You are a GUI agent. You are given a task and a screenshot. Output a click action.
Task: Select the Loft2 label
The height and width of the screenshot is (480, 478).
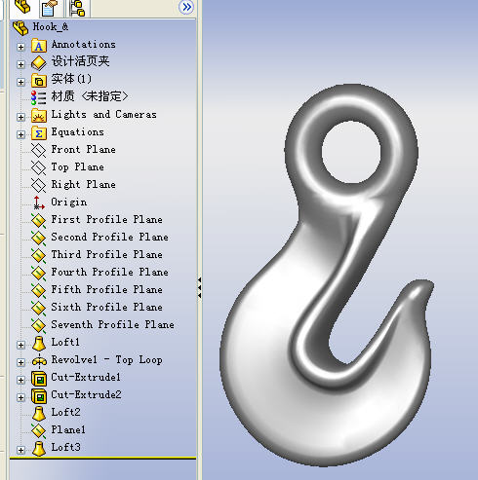(x=65, y=412)
